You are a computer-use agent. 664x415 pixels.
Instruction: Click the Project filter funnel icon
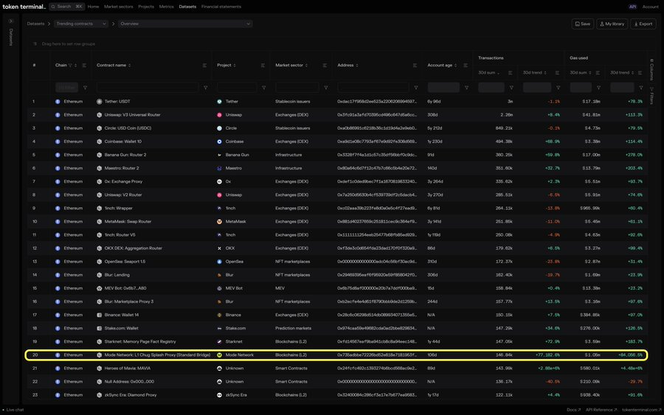point(264,88)
